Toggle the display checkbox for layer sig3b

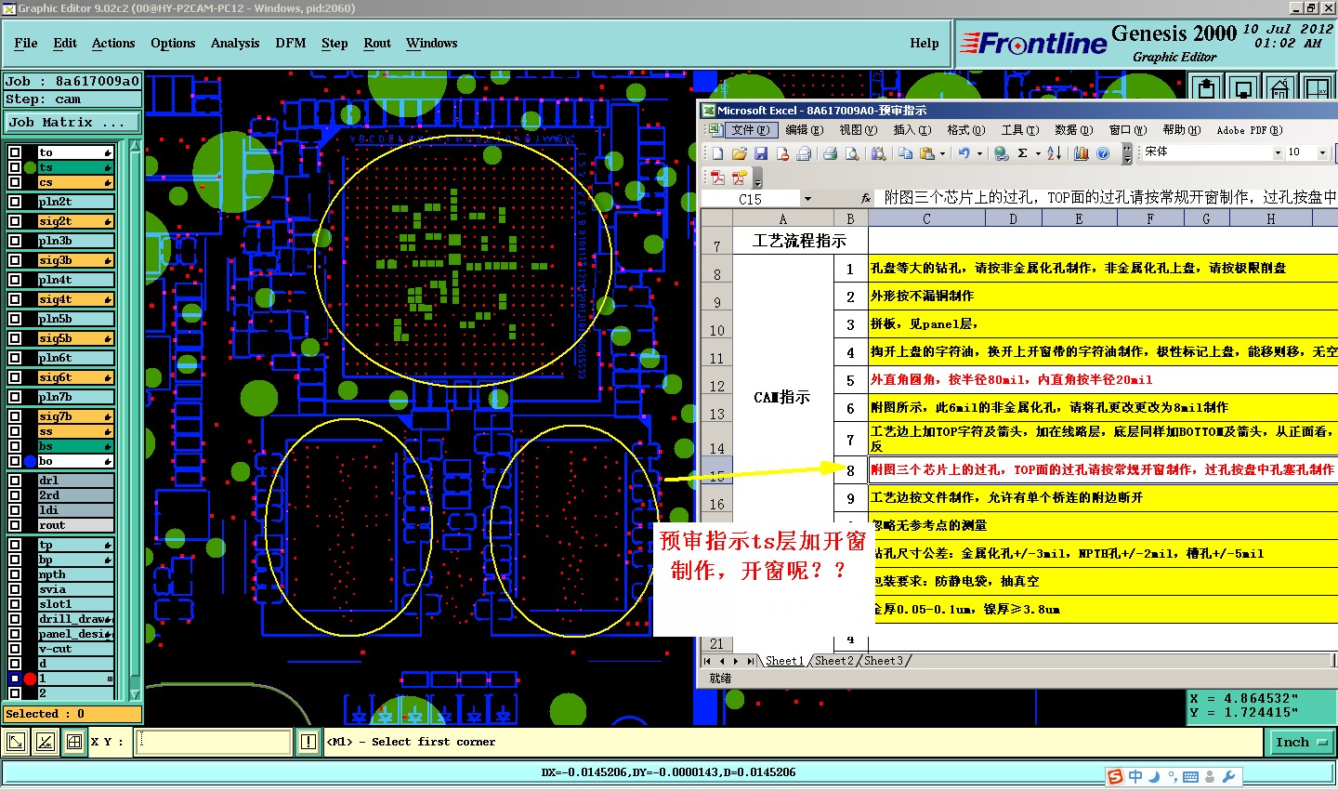(15, 260)
